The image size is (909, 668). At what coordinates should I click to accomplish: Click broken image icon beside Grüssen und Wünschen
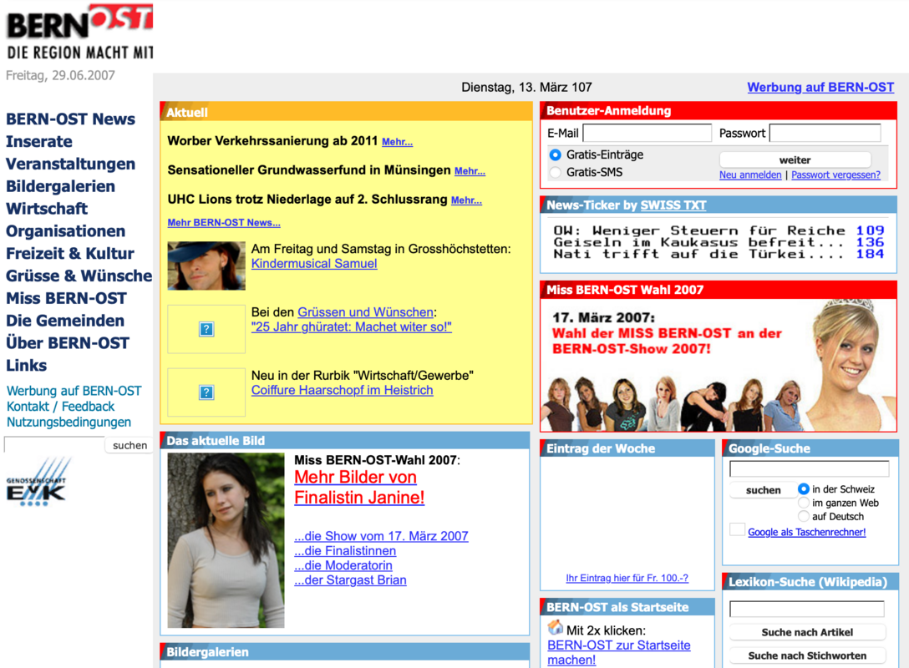tap(206, 329)
